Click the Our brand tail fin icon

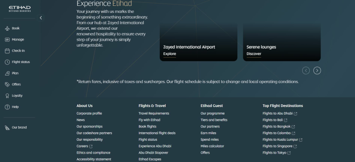(7, 127)
